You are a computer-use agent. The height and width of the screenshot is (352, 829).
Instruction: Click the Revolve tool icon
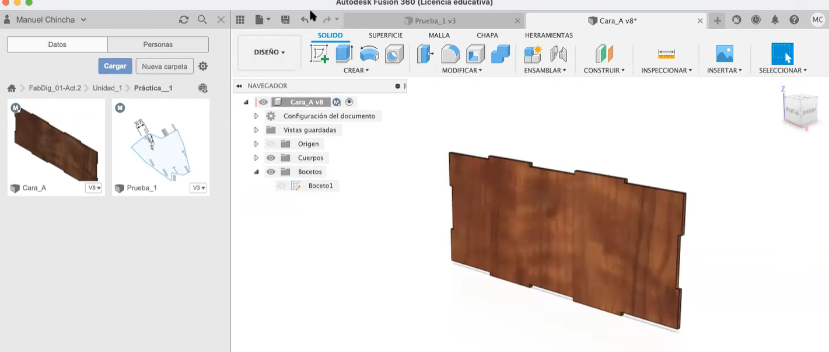368,53
